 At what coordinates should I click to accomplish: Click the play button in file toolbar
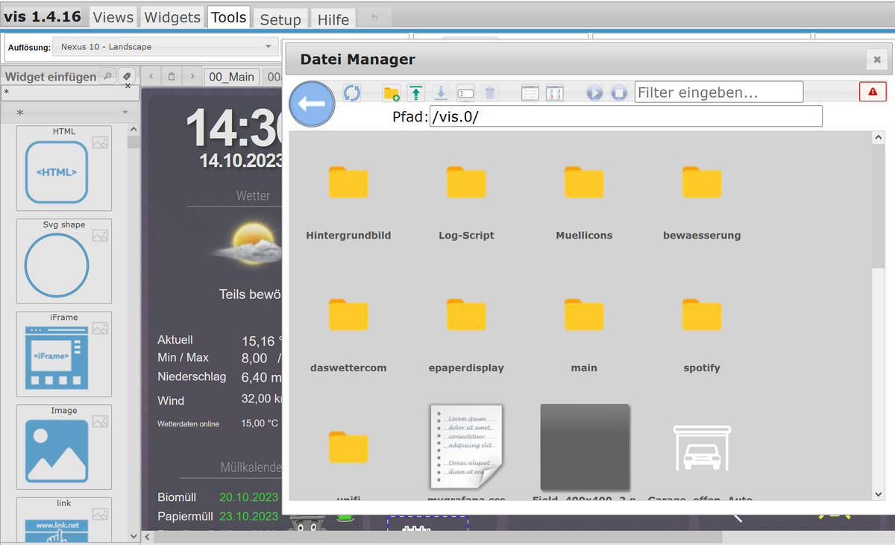coord(594,93)
